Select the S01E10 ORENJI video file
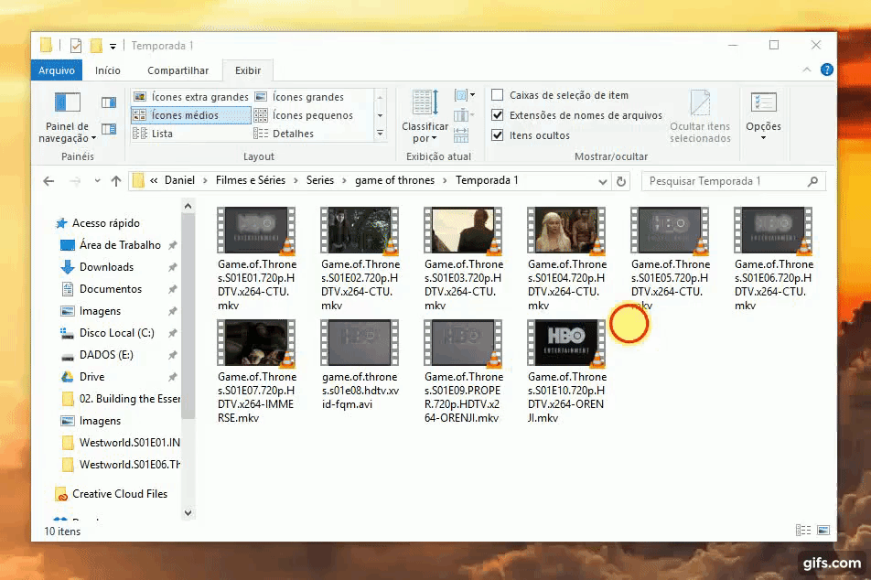This screenshot has width=871, height=580. [566, 371]
